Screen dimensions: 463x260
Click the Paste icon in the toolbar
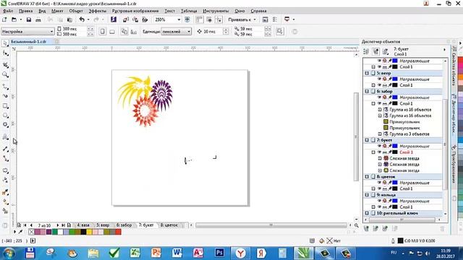point(69,19)
